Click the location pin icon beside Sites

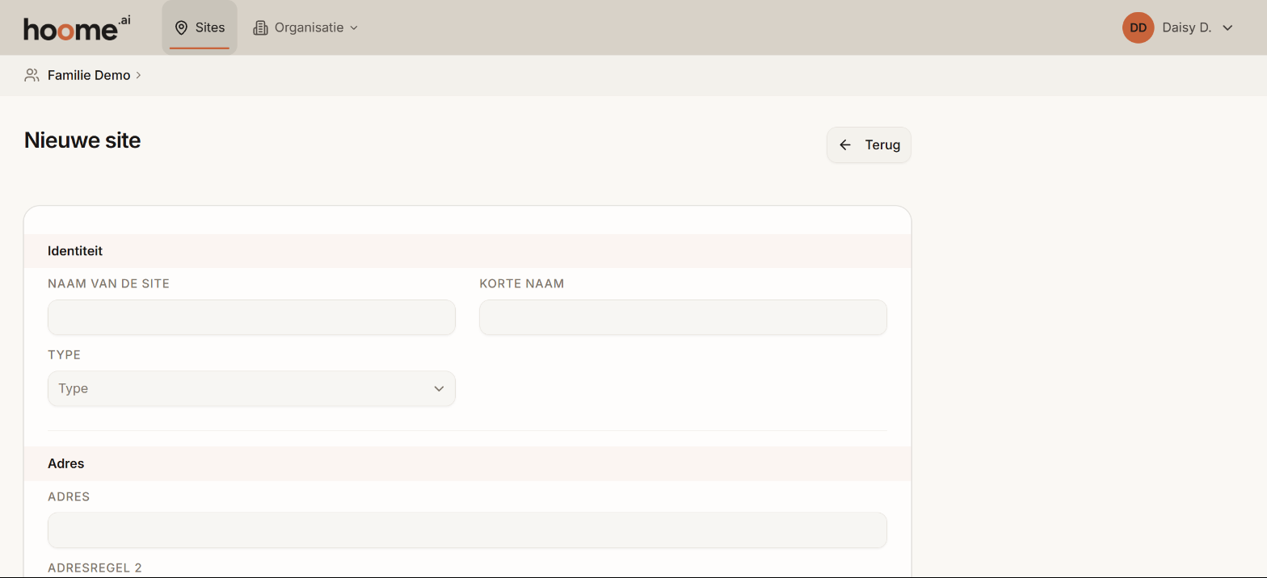click(181, 27)
